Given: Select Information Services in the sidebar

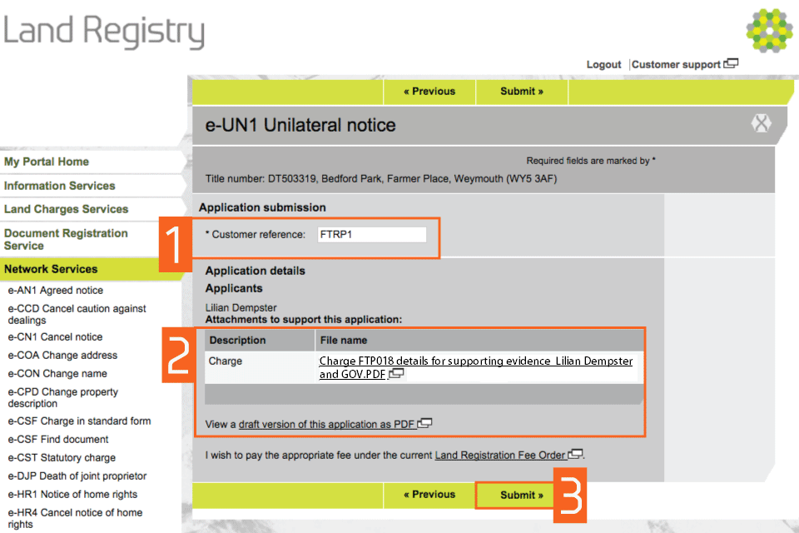Looking at the screenshot, I should (59, 186).
